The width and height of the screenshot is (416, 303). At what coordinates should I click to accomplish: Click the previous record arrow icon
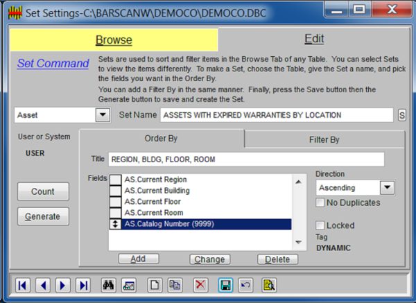[x=43, y=285]
